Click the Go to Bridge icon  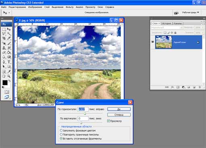176,13
